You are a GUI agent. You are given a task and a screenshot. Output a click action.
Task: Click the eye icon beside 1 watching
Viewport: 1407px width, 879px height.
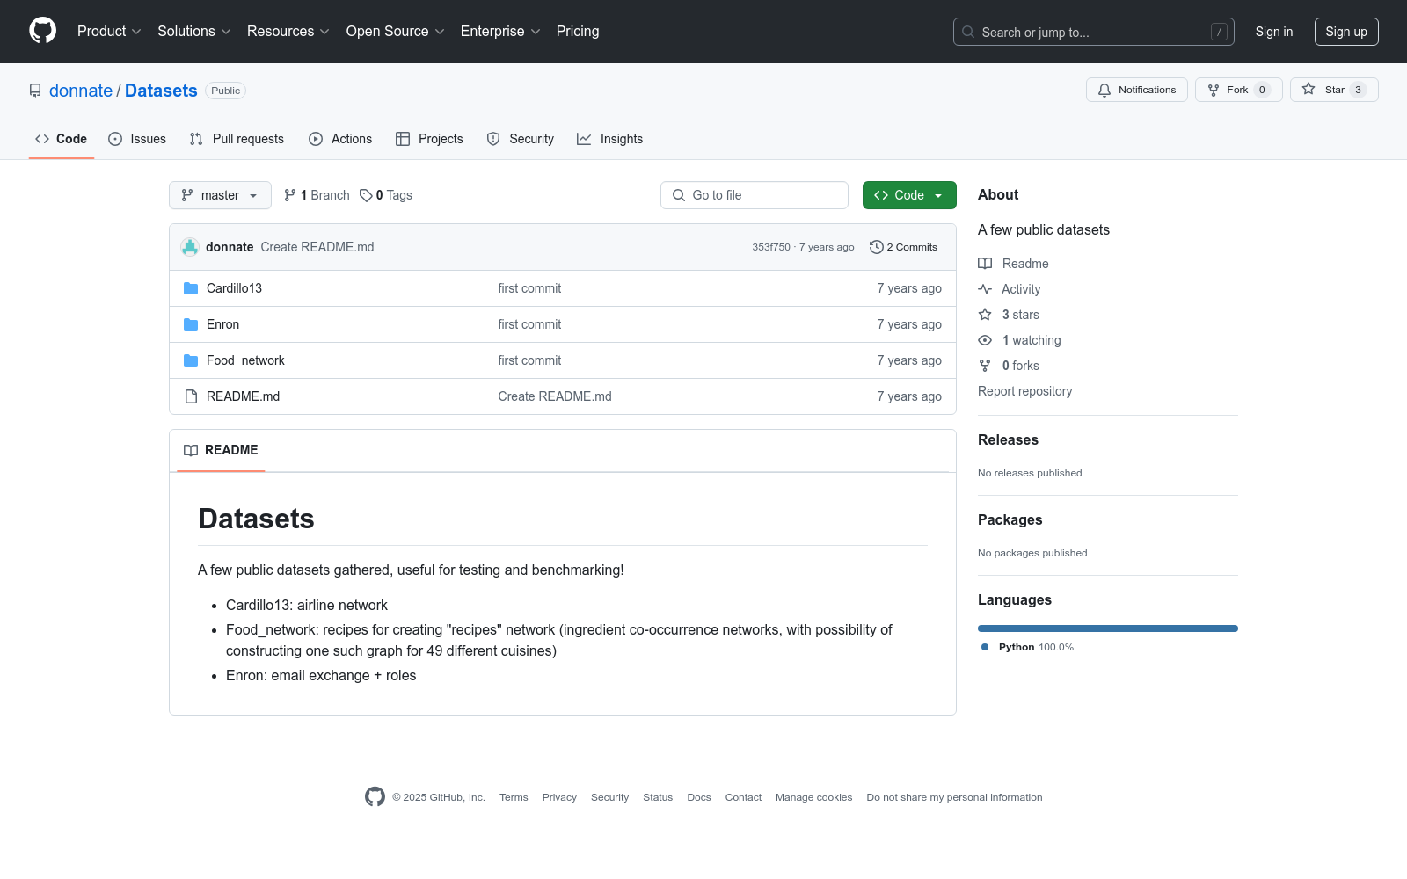click(x=985, y=340)
